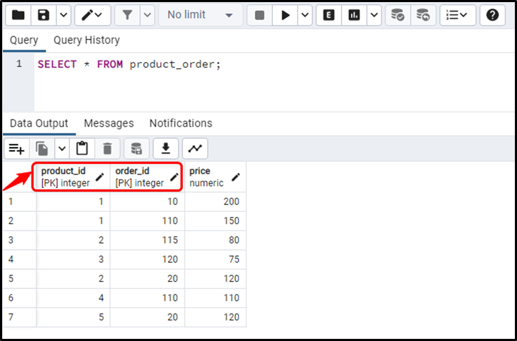Click the Commit database icon
Screen dimensions: 517x341
click(x=398, y=15)
